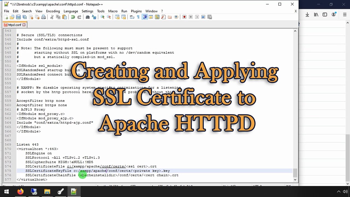Open the Encoding menu
350x197 pixels.
click(53, 11)
